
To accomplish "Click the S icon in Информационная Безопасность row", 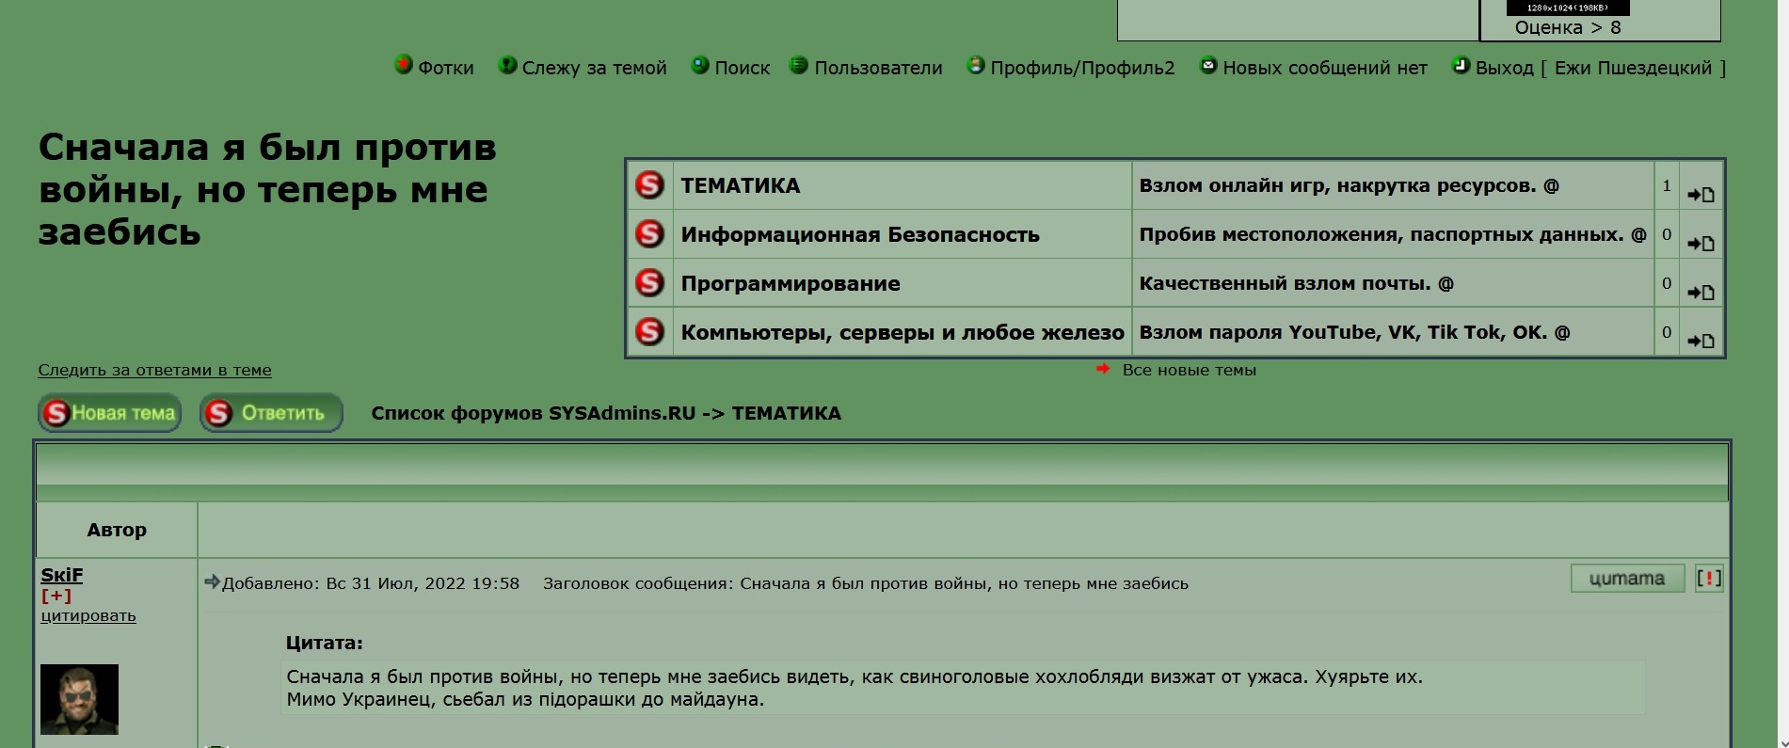I will pyautogui.click(x=649, y=234).
